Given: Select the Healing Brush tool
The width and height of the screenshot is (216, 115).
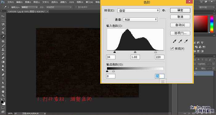Looking at the screenshot, I should coord(3,41).
